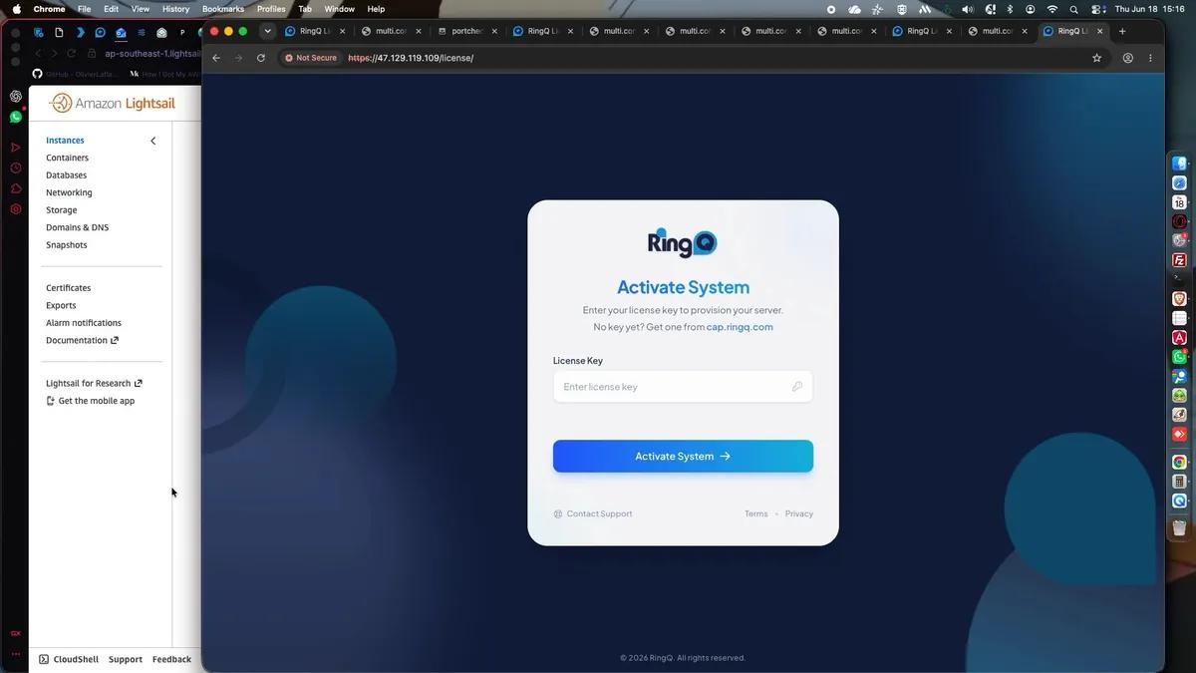This screenshot has height=673, width=1196.
Task: Open the Documentation external link
Action: (x=82, y=341)
